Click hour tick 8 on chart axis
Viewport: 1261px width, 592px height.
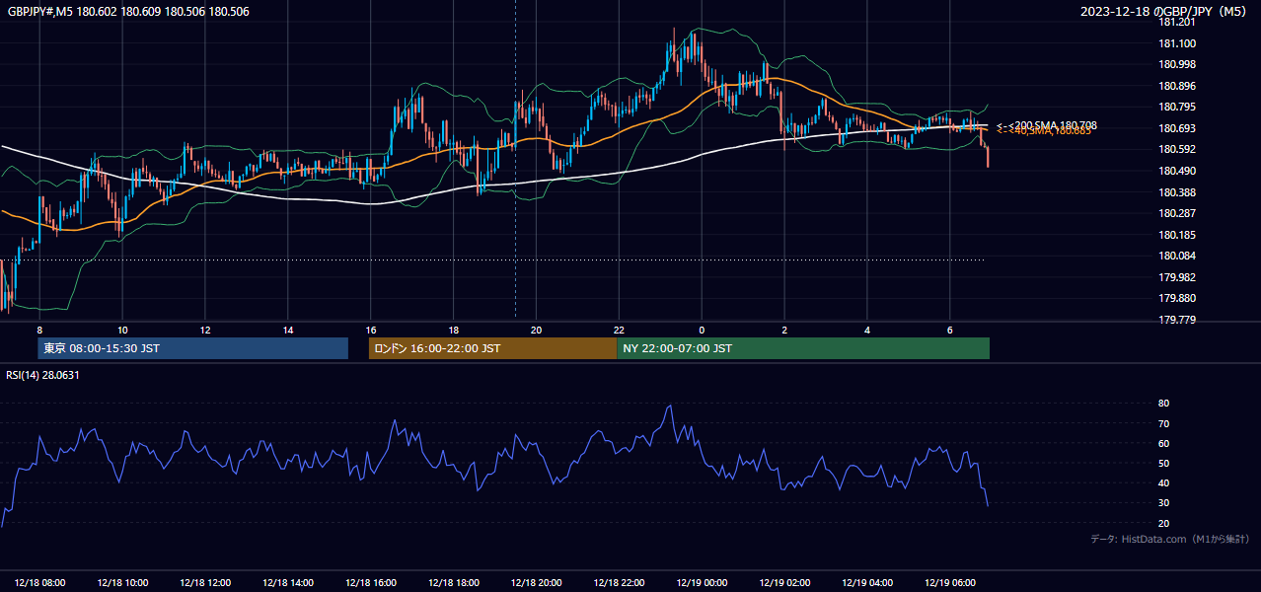coord(39,330)
